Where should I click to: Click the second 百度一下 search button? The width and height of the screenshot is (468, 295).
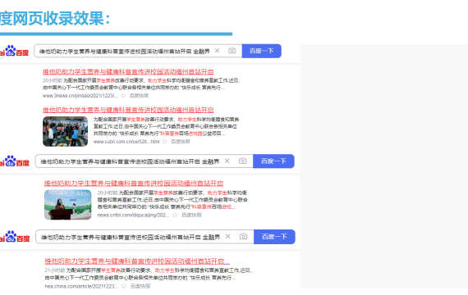[273, 161]
